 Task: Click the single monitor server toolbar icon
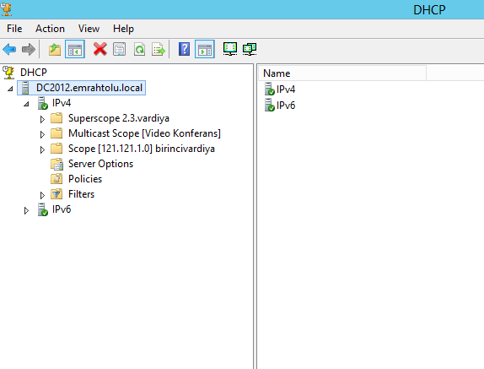(x=230, y=49)
